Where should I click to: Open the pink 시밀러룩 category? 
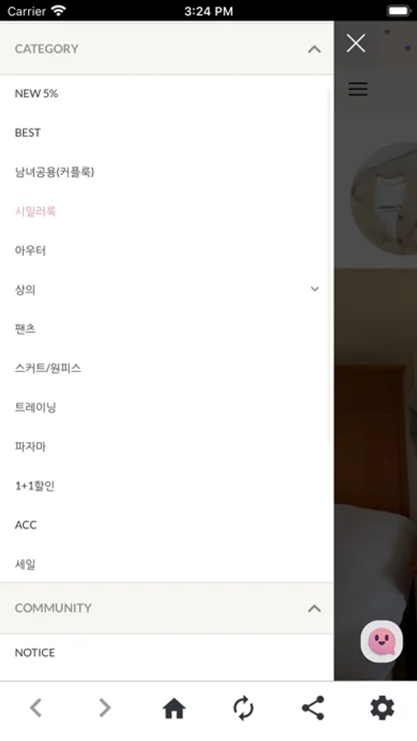click(35, 212)
